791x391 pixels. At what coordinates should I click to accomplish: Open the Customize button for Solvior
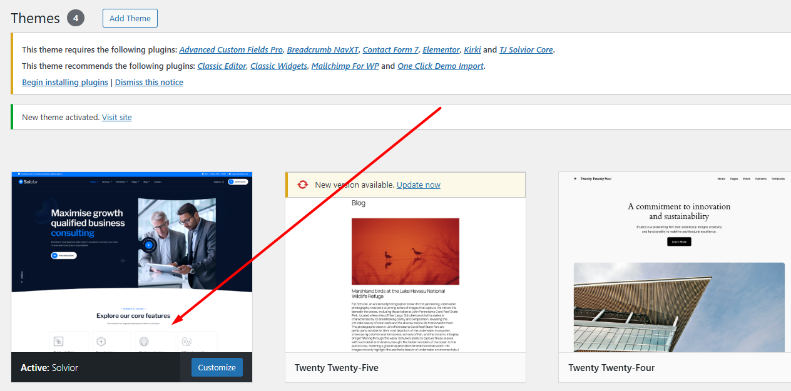[217, 367]
